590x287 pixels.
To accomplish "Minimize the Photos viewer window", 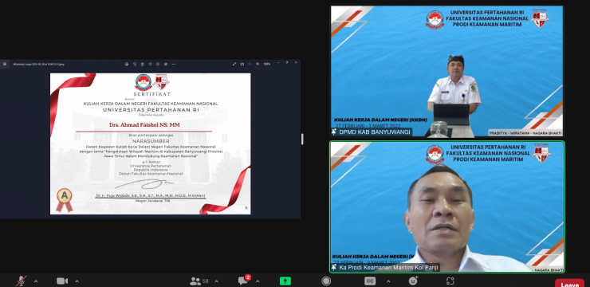I will [278, 63].
